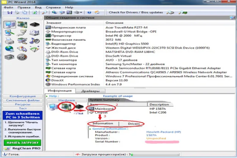Viewport: 237px width, 158px height.
Task: Click the Copy toolbar icon
Action: point(25,12)
